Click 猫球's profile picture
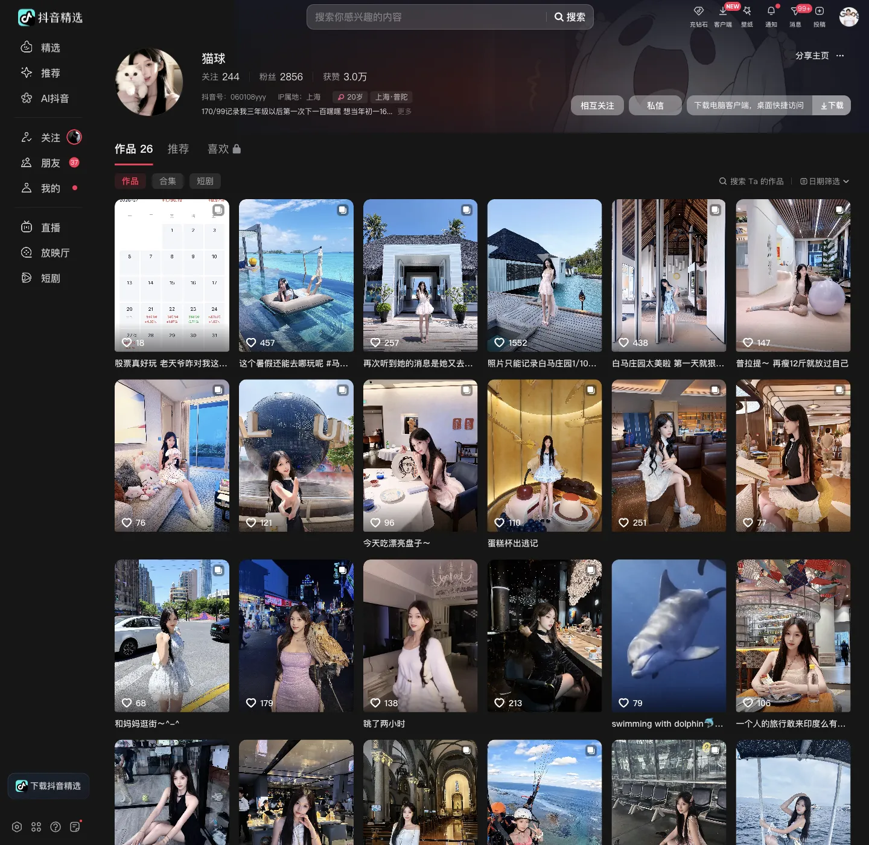This screenshot has height=845, width=869. [x=149, y=82]
